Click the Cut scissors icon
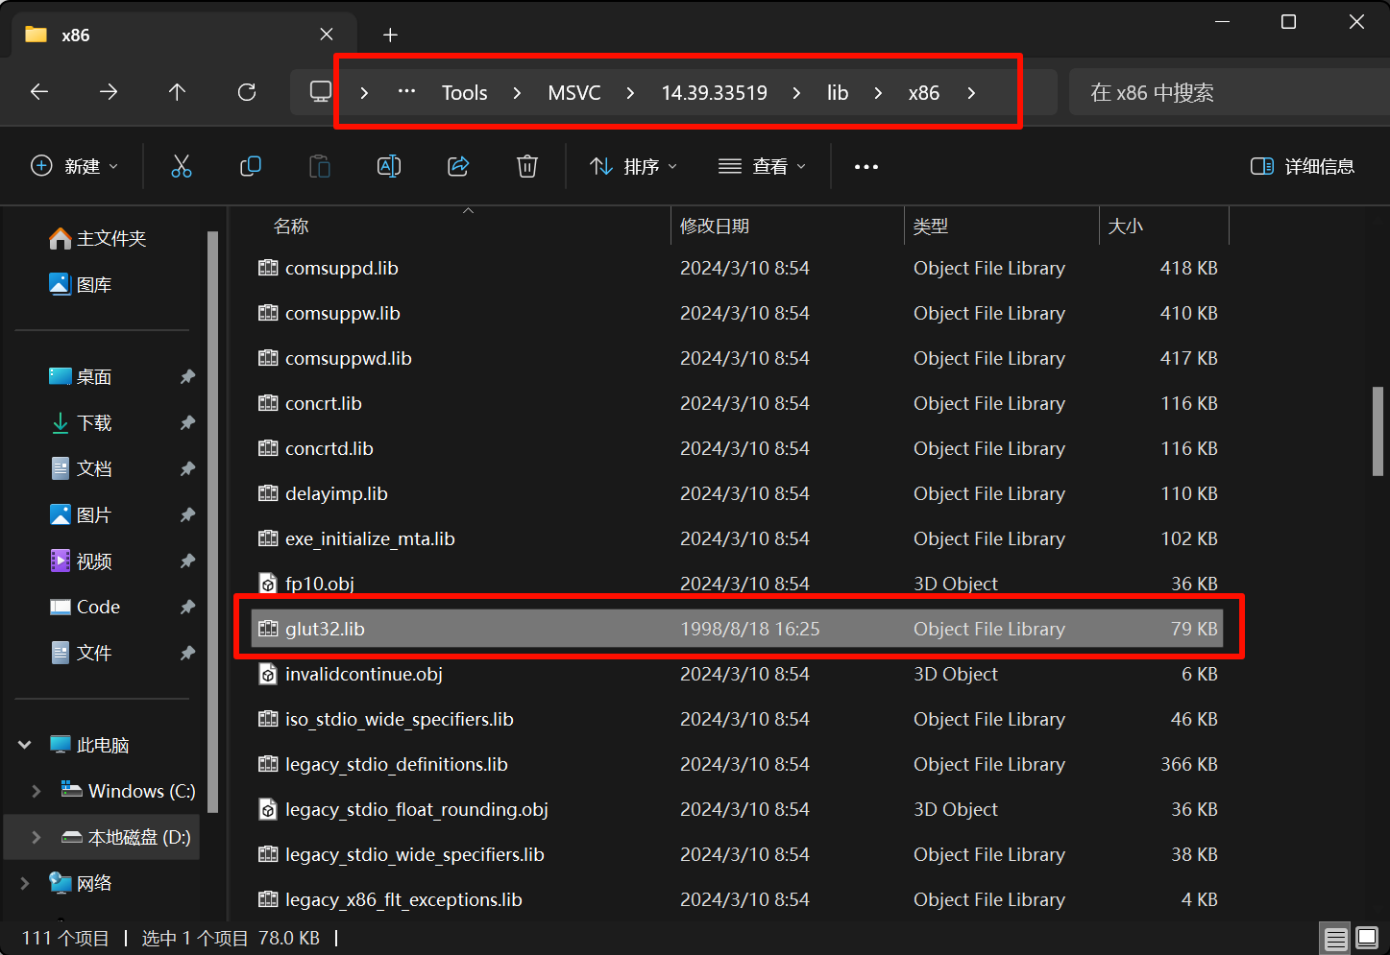Screen dimensions: 1390x955 click(x=181, y=166)
